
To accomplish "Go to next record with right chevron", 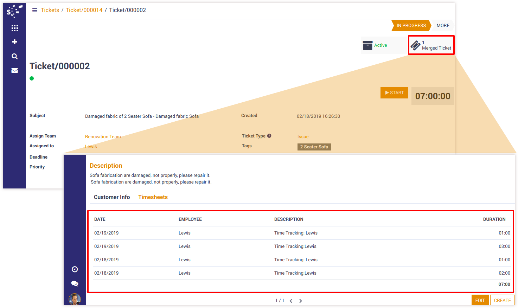I will click(x=301, y=301).
